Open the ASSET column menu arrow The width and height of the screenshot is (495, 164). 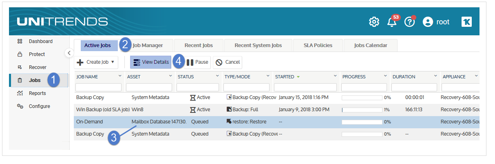click(170, 76)
